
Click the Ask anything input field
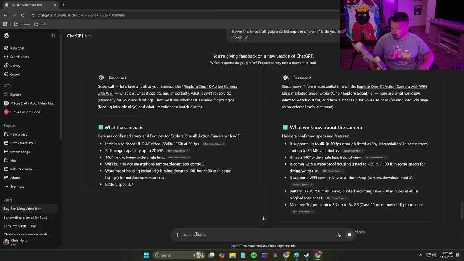pos(257,235)
